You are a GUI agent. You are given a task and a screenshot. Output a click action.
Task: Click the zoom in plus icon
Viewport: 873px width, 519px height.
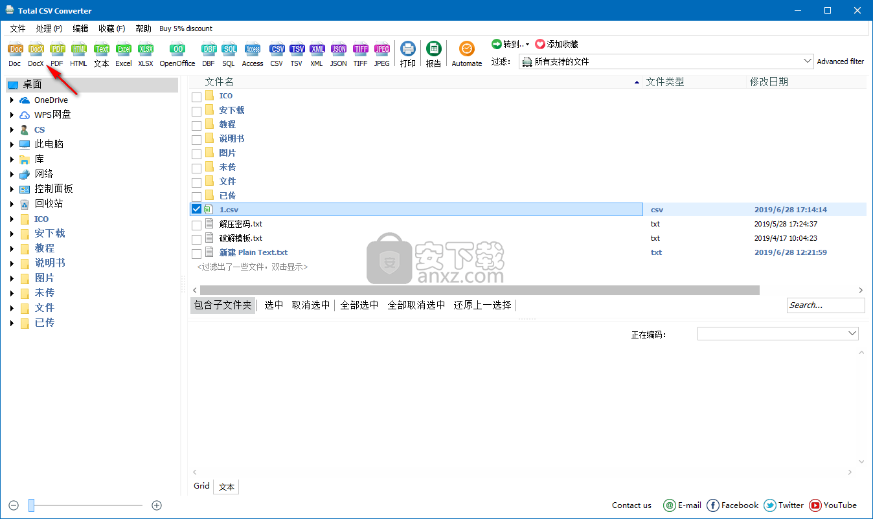pos(156,505)
